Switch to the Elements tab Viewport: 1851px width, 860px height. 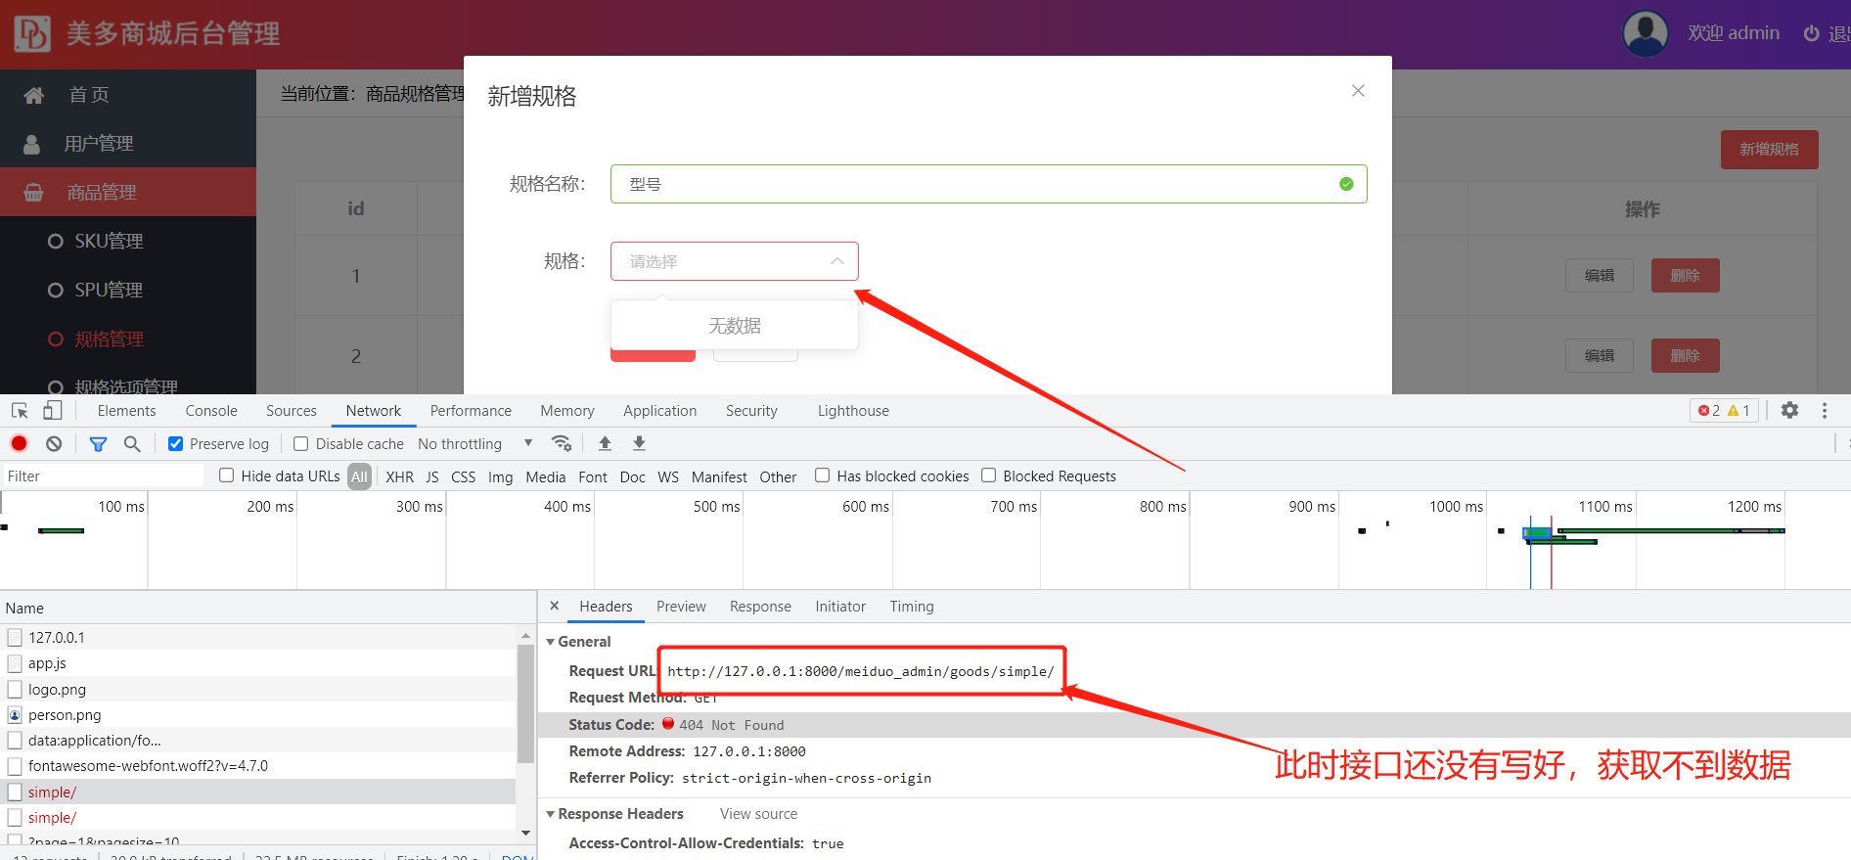[126, 411]
